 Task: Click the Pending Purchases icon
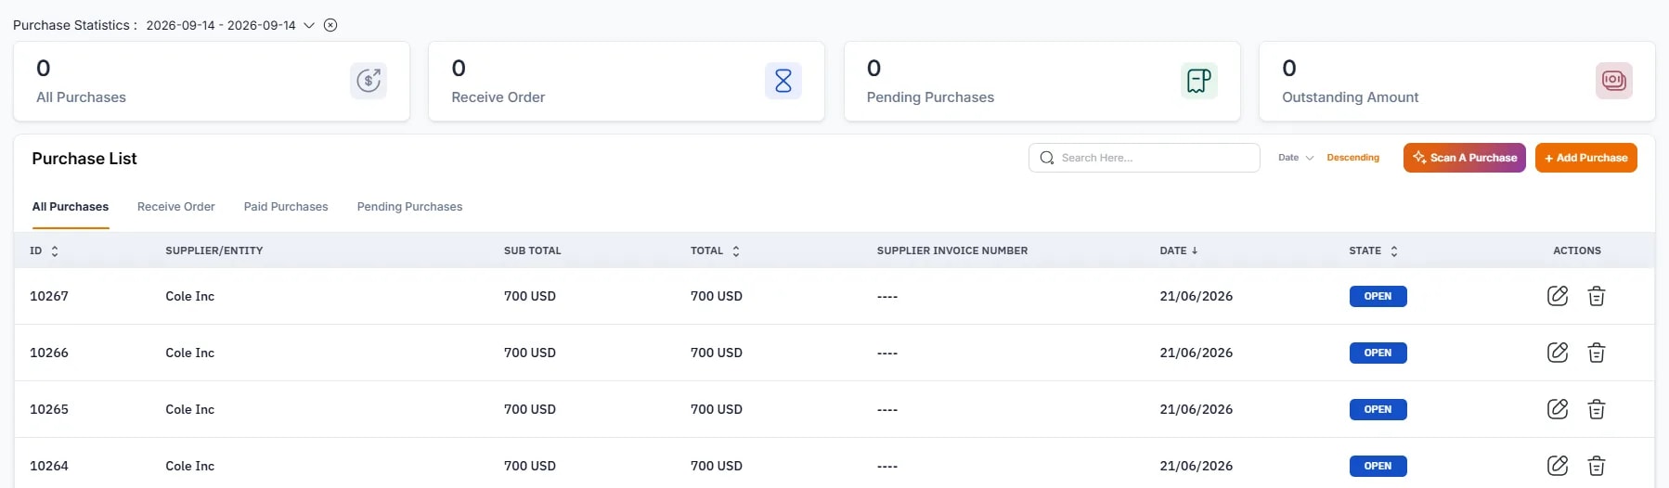pyautogui.click(x=1199, y=81)
